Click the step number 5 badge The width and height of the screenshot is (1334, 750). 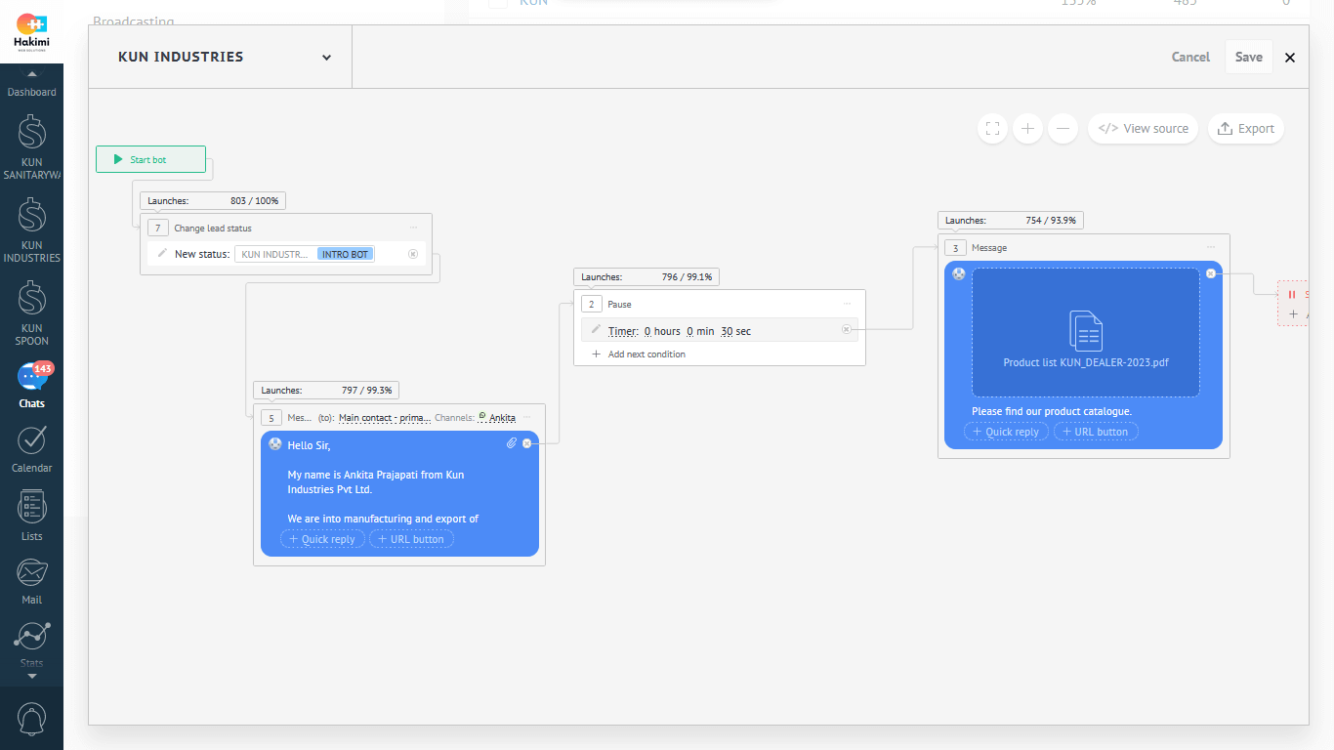point(271,418)
